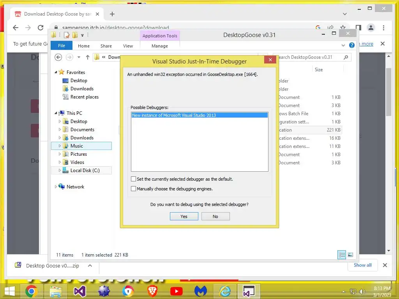Collapse the Favorites tree group
This screenshot has width=399, height=299.
[x=56, y=72]
